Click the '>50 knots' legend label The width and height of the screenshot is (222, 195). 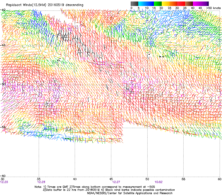click(213, 8)
